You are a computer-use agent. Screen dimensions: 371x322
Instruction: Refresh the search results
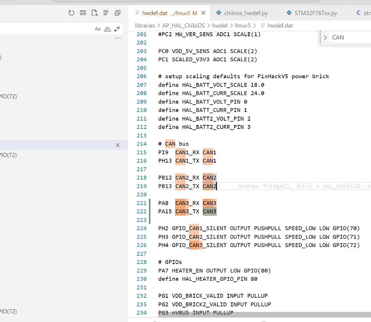coord(71,13)
